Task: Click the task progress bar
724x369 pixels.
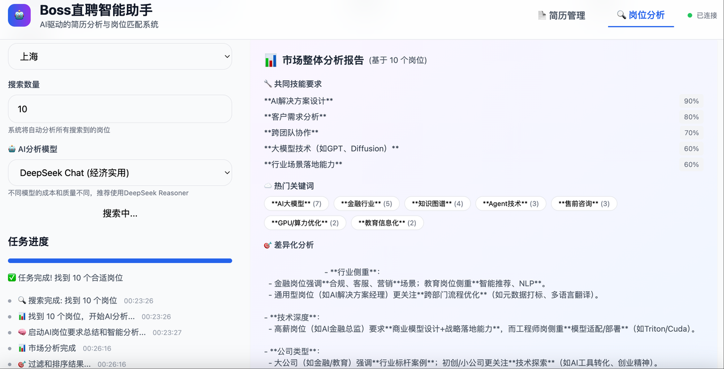Action: [x=120, y=261]
